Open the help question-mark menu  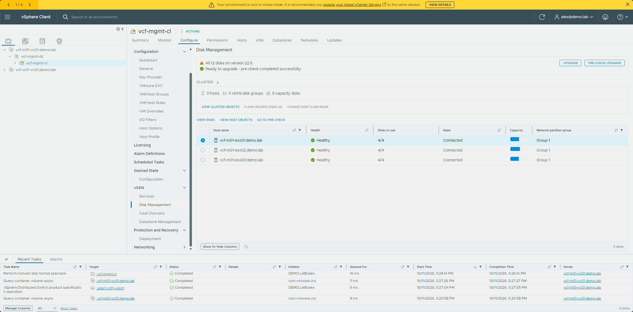pyautogui.click(x=622, y=17)
